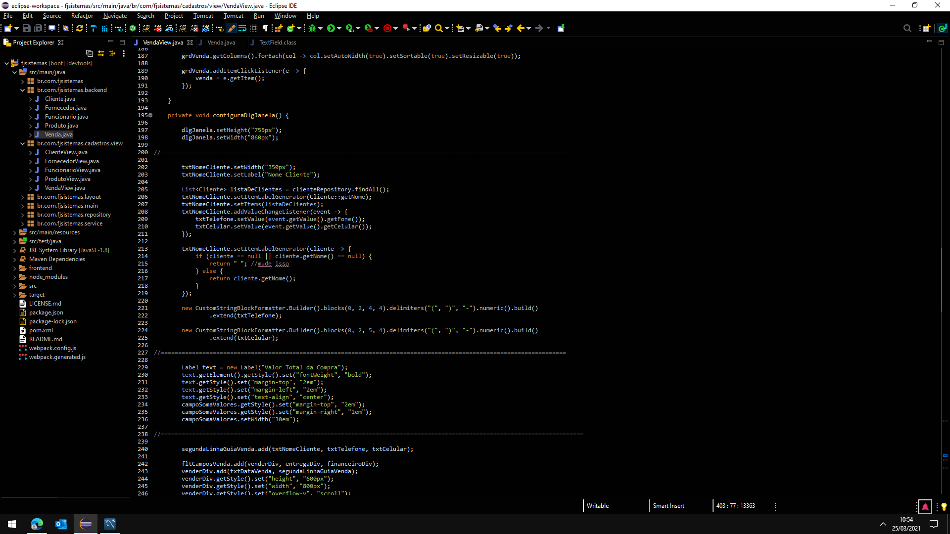Viewport: 950px width, 534px height.
Task: Open the Run button dropdown arrow
Action: pyautogui.click(x=339, y=28)
